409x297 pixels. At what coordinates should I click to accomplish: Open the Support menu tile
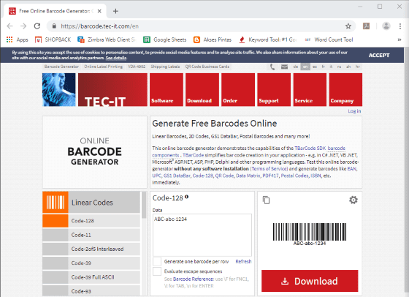point(274,89)
